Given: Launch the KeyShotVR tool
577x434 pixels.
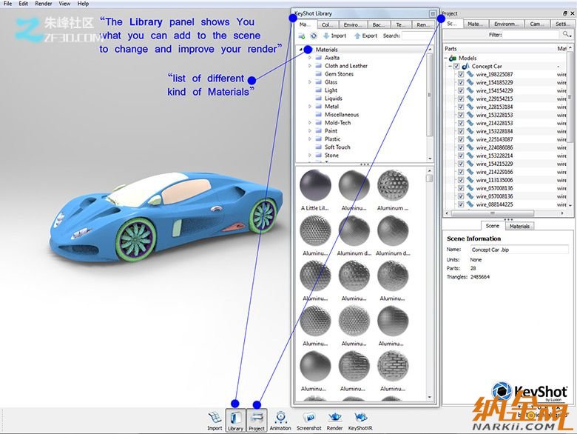Looking at the screenshot, I should 360,419.
